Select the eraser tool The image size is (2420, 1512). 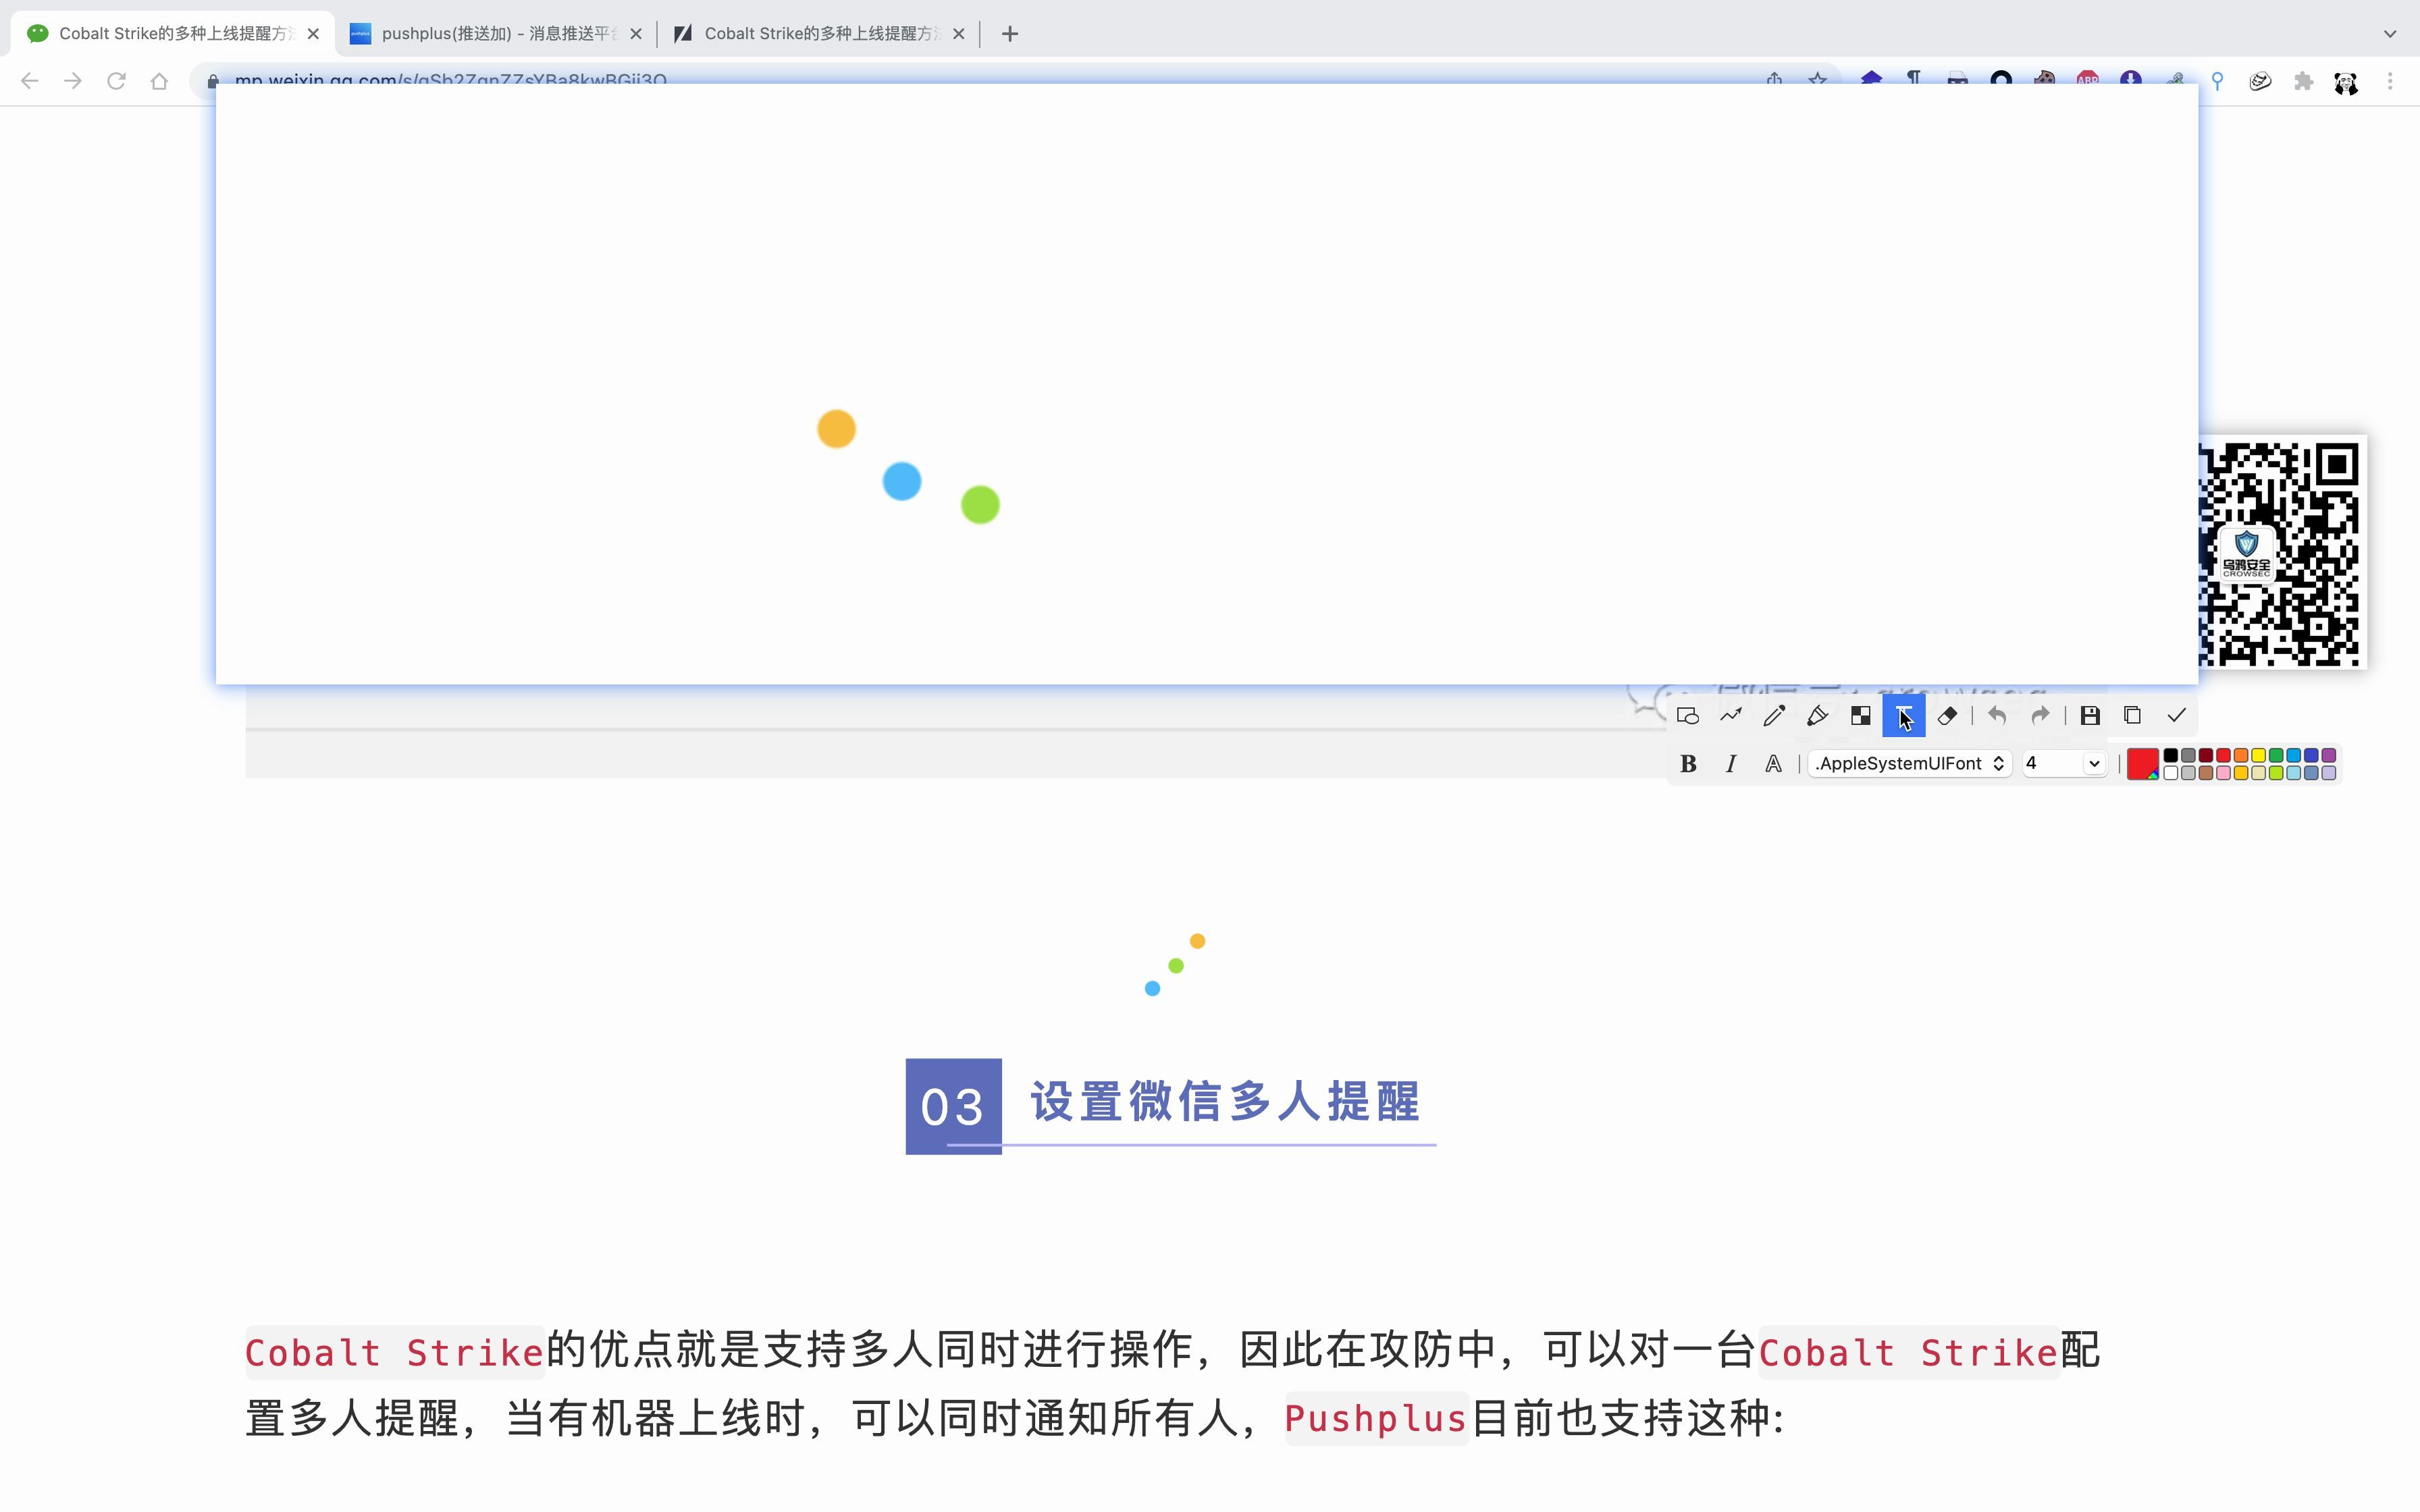1947,716
